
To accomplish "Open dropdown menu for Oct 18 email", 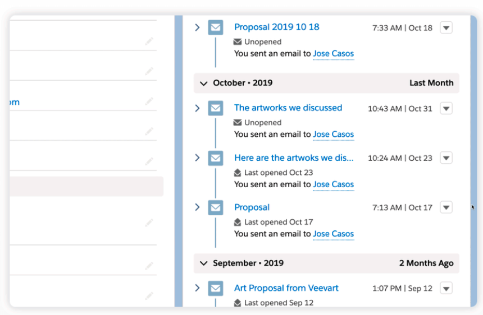I will tap(446, 27).
